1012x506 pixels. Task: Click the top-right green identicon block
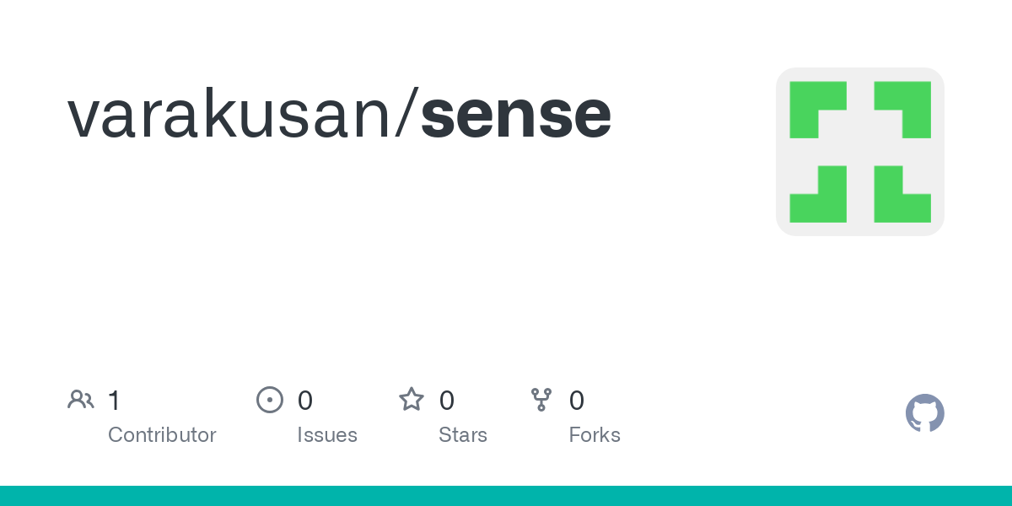(902, 110)
